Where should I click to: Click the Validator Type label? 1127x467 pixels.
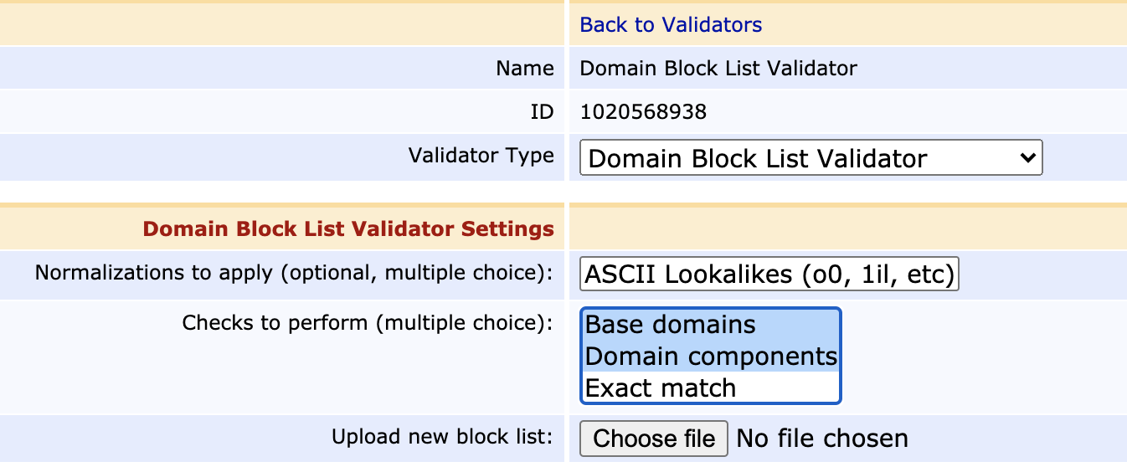[x=481, y=156]
